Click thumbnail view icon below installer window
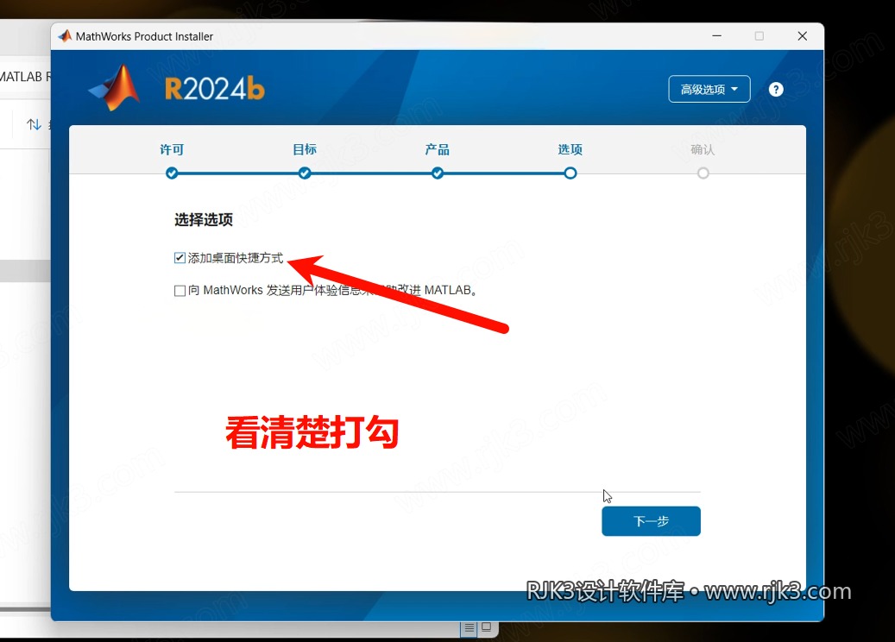Screen dimensions: 895x642 coord(486,627)
